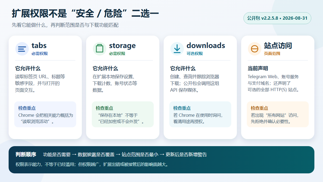Click the downloads card heading

point(206,46)
